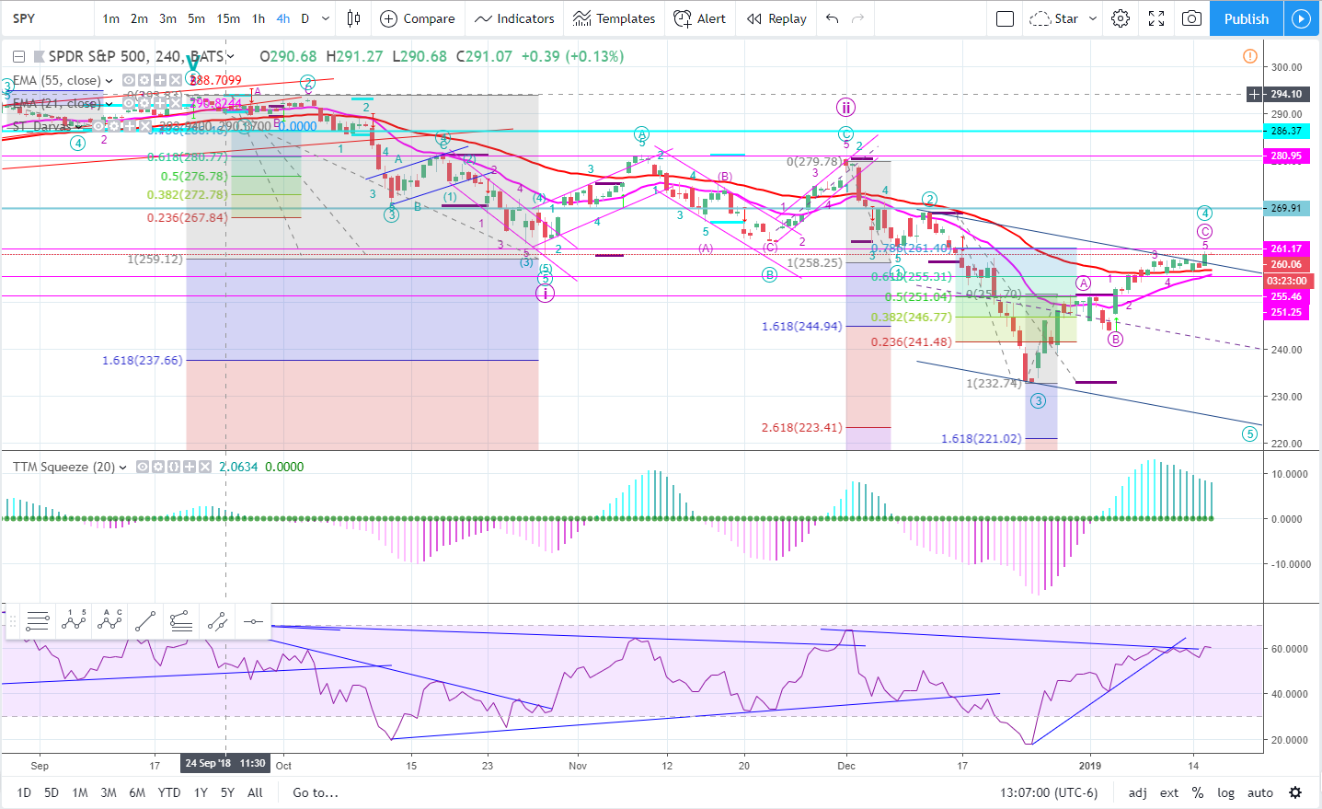This screenshot has height=809, width=1322.
Task: Toggle adj dividend adjustment
Action: tap(1138, 792)
